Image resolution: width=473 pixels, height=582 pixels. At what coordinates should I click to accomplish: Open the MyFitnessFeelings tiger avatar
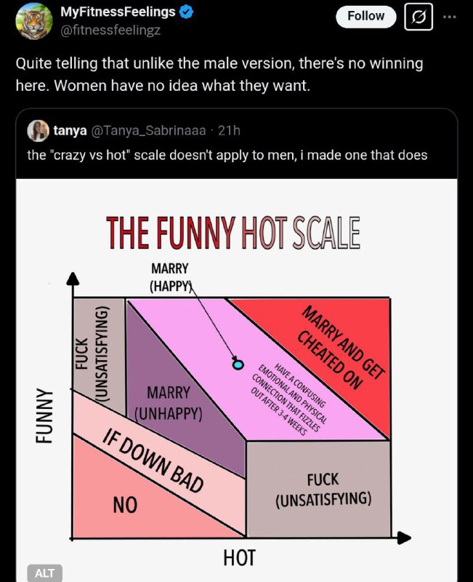coord(33,21)
